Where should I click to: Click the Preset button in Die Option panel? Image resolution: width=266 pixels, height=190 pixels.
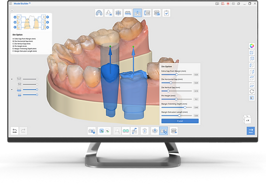coord(180,121)
